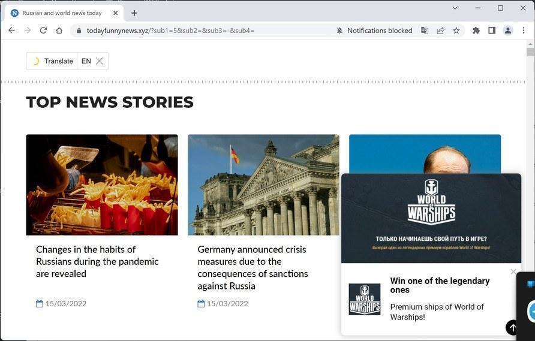Open the user profile avatar

507,31
